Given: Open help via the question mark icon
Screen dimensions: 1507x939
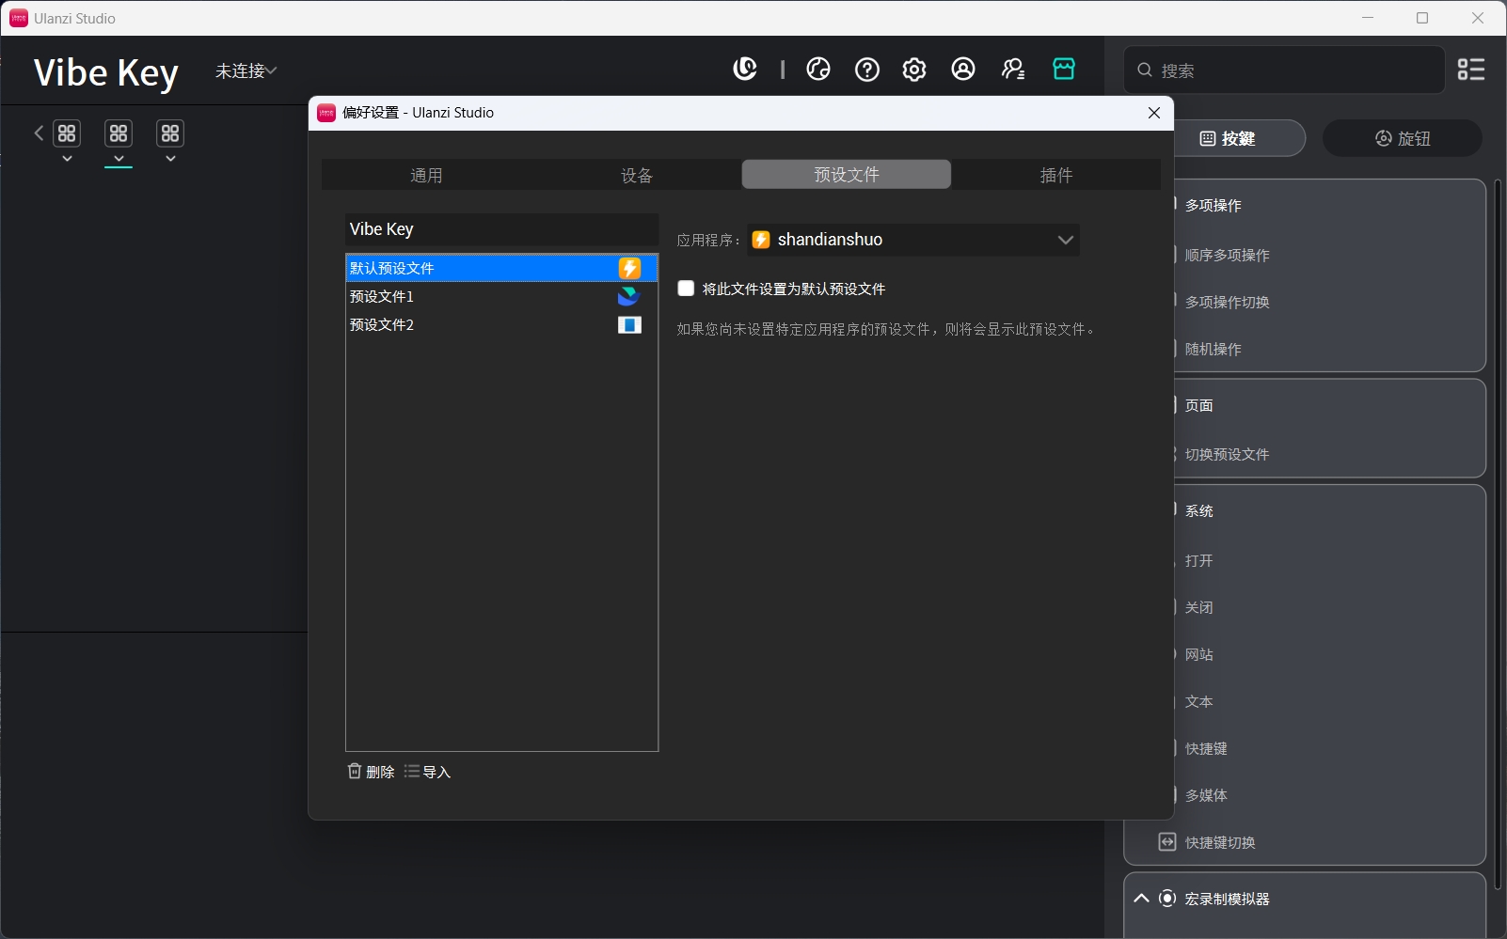Looking at the screenshot, I should [867, 69].
